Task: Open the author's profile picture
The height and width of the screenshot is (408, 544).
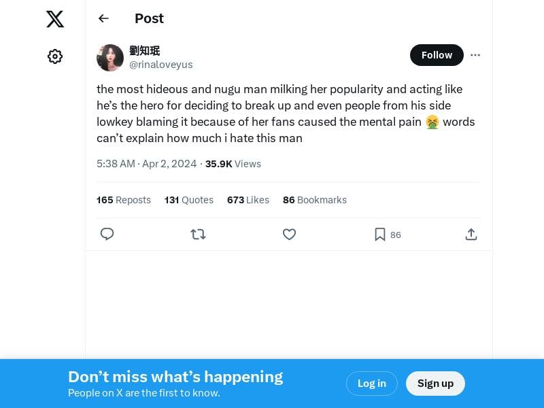Action: [110, 58]
